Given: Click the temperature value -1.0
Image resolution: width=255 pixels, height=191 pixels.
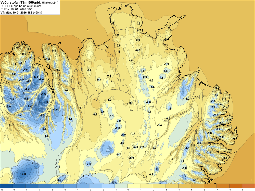Looking at the screenshot, I should [x=184, y=168].
